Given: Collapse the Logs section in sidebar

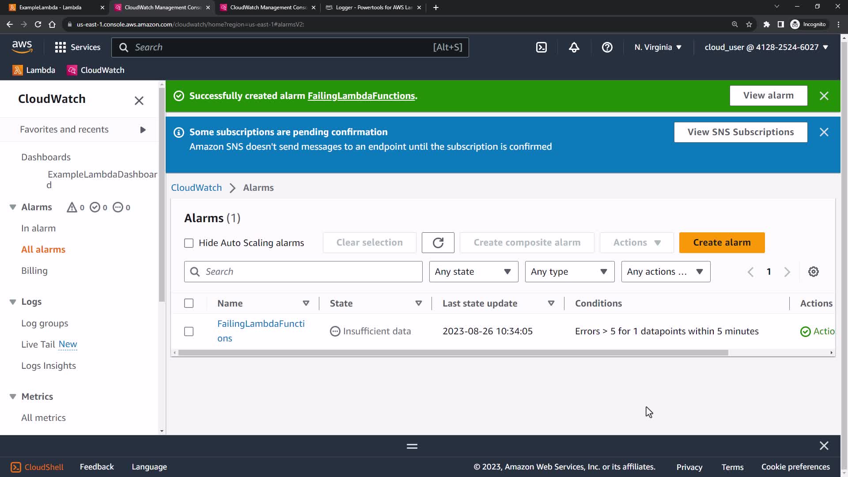Looking at the screenshot, I should 13,302.
